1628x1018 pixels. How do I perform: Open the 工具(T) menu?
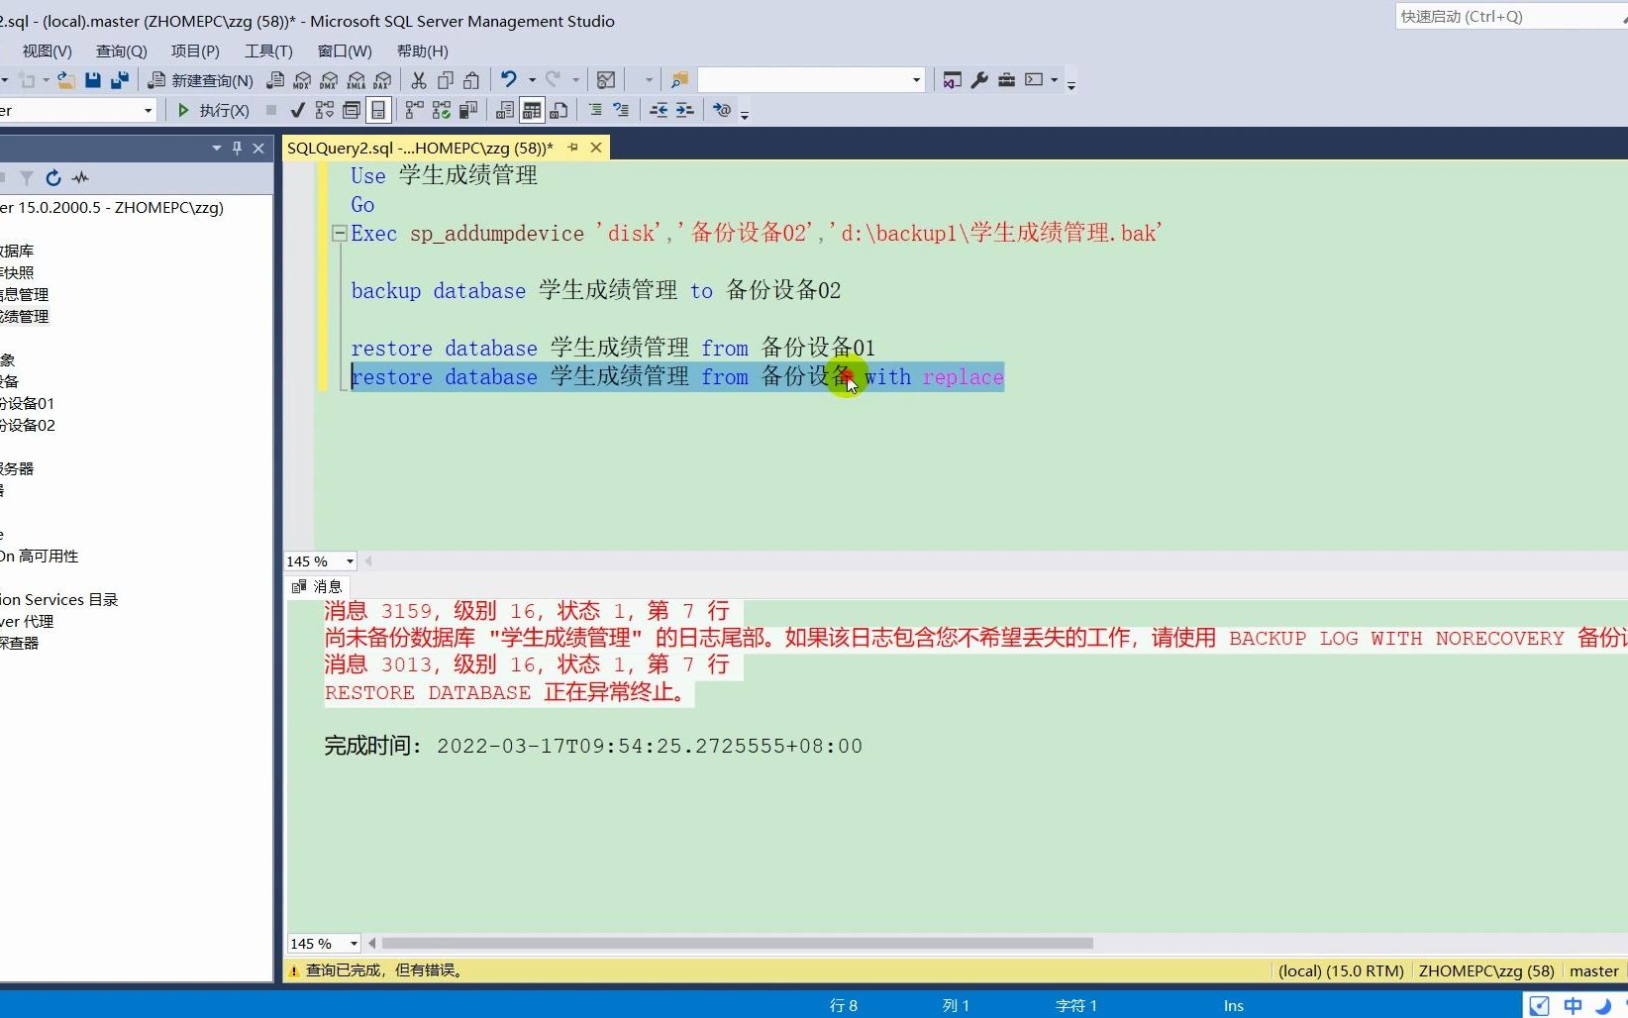pyautogui.click(x=268, y=51)
